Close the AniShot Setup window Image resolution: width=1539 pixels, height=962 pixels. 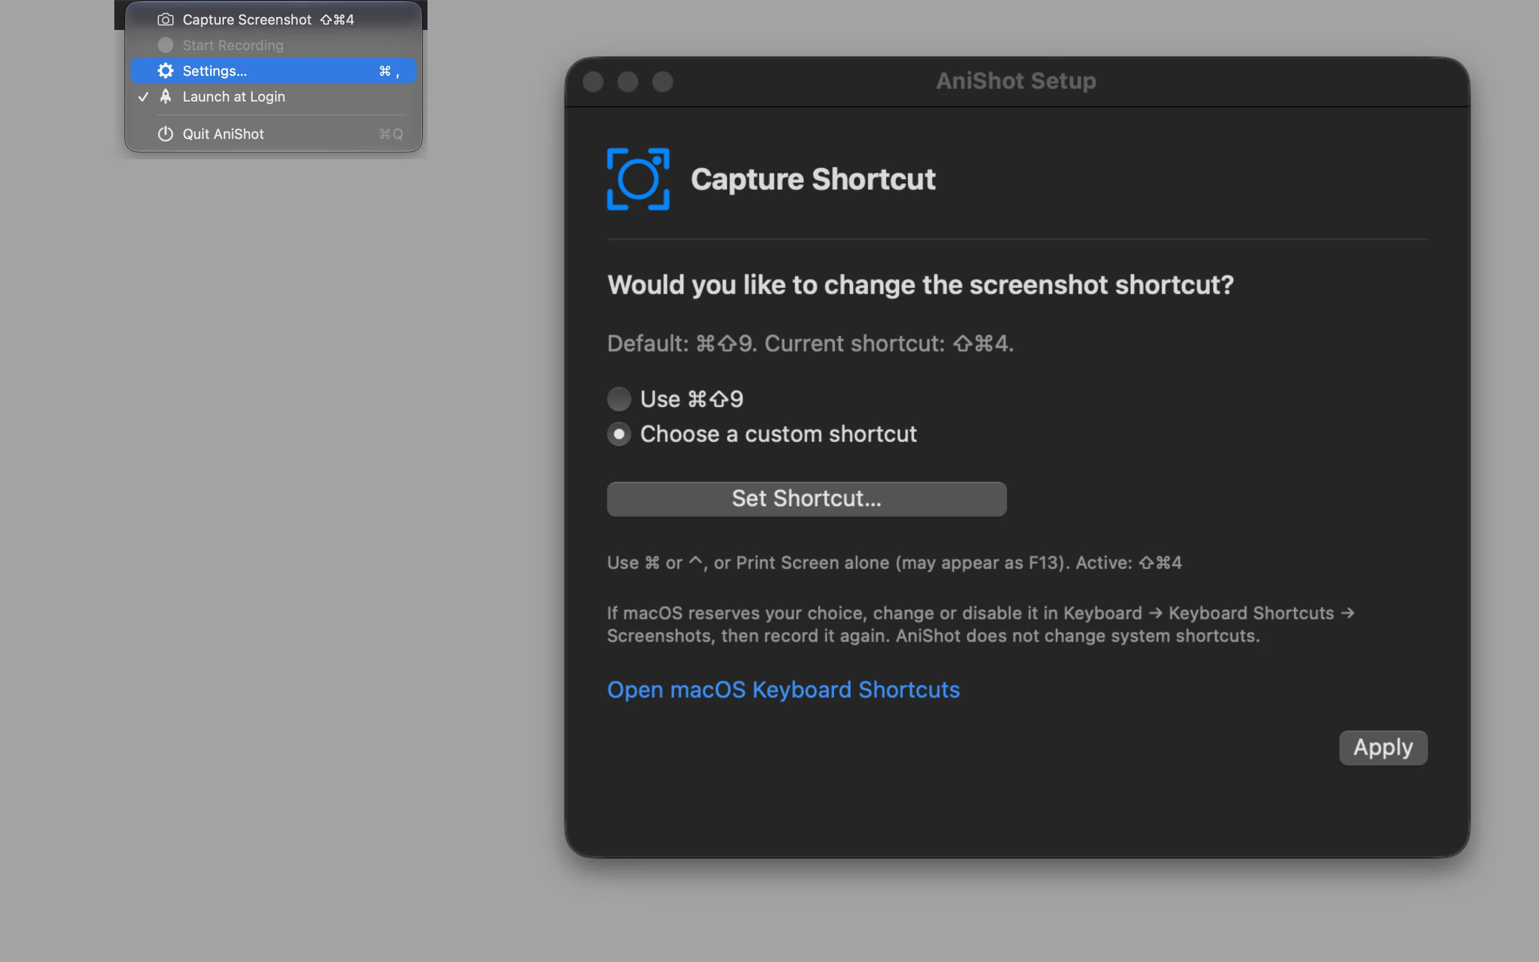[593, 81]
